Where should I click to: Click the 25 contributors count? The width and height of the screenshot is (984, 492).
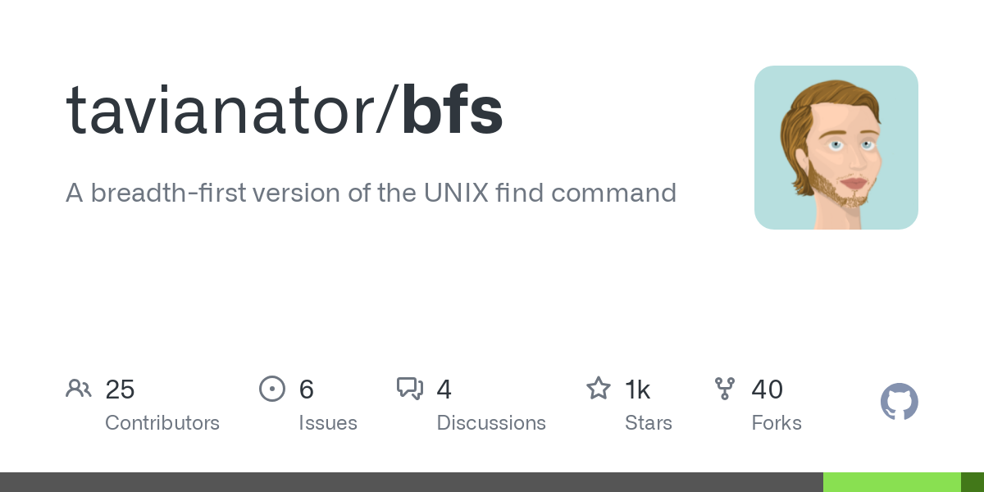(120, 389)
